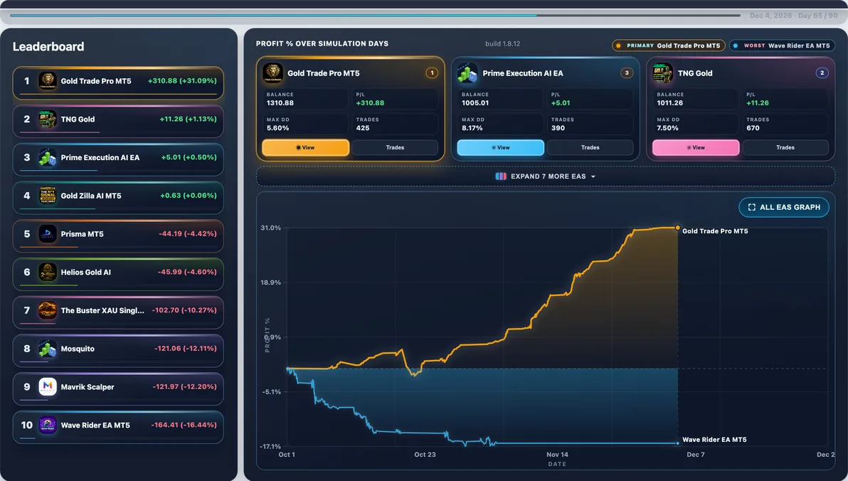The height and width of the screenshot is (481, 848).
Task: Select leaderboard row The Buster XAU Singl...
Action: click(x=118, y=313)
